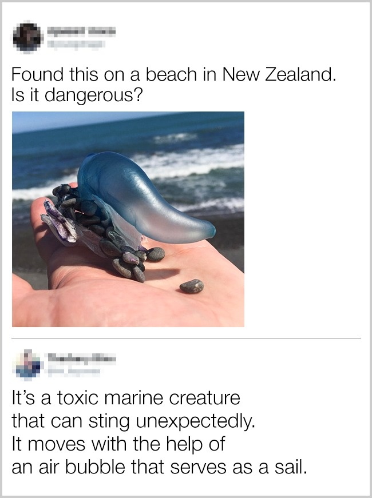Select the 'It's a toxic marine creature' line
The width and height of the screenshot is (372, 498).
pos(126,398)
